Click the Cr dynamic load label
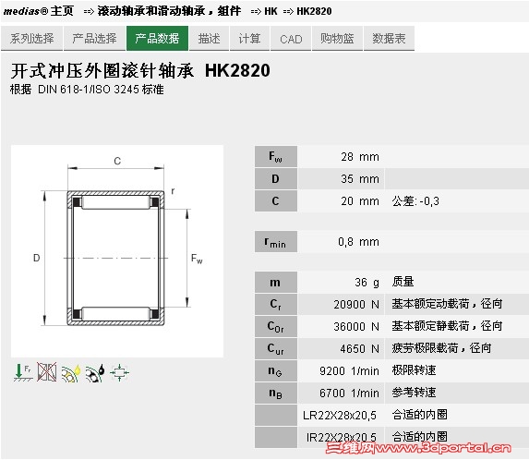529x460 pixels. [x=276, y=304]
